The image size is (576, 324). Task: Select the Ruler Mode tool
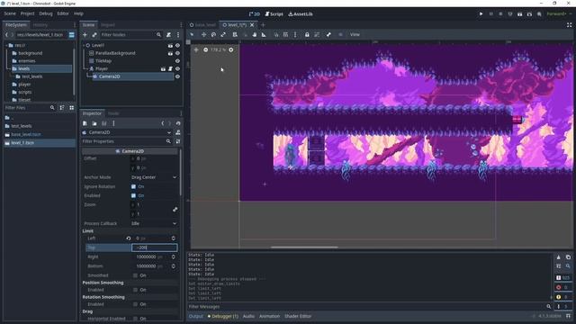(264, 34)
